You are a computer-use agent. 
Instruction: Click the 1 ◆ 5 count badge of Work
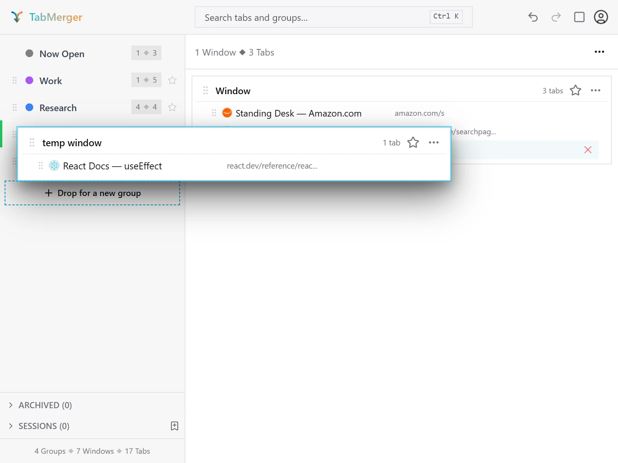[146, 80]
